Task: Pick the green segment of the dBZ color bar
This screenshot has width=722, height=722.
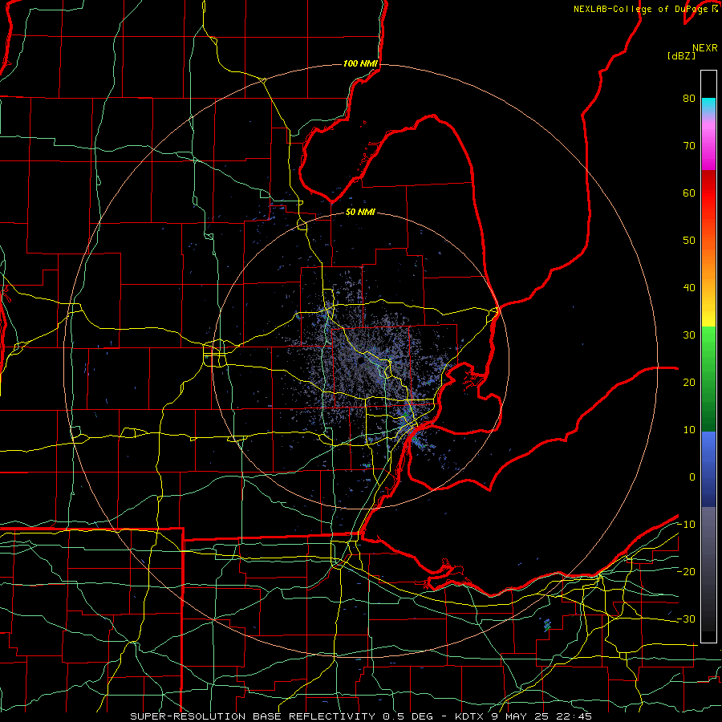Action: point(708,379)
